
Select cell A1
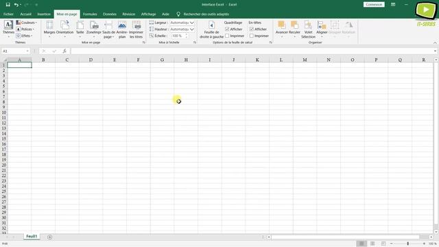click(x=20, y=65)
